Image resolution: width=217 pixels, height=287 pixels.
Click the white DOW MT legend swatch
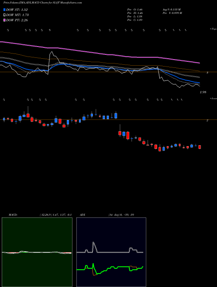[x=4, y=15]
